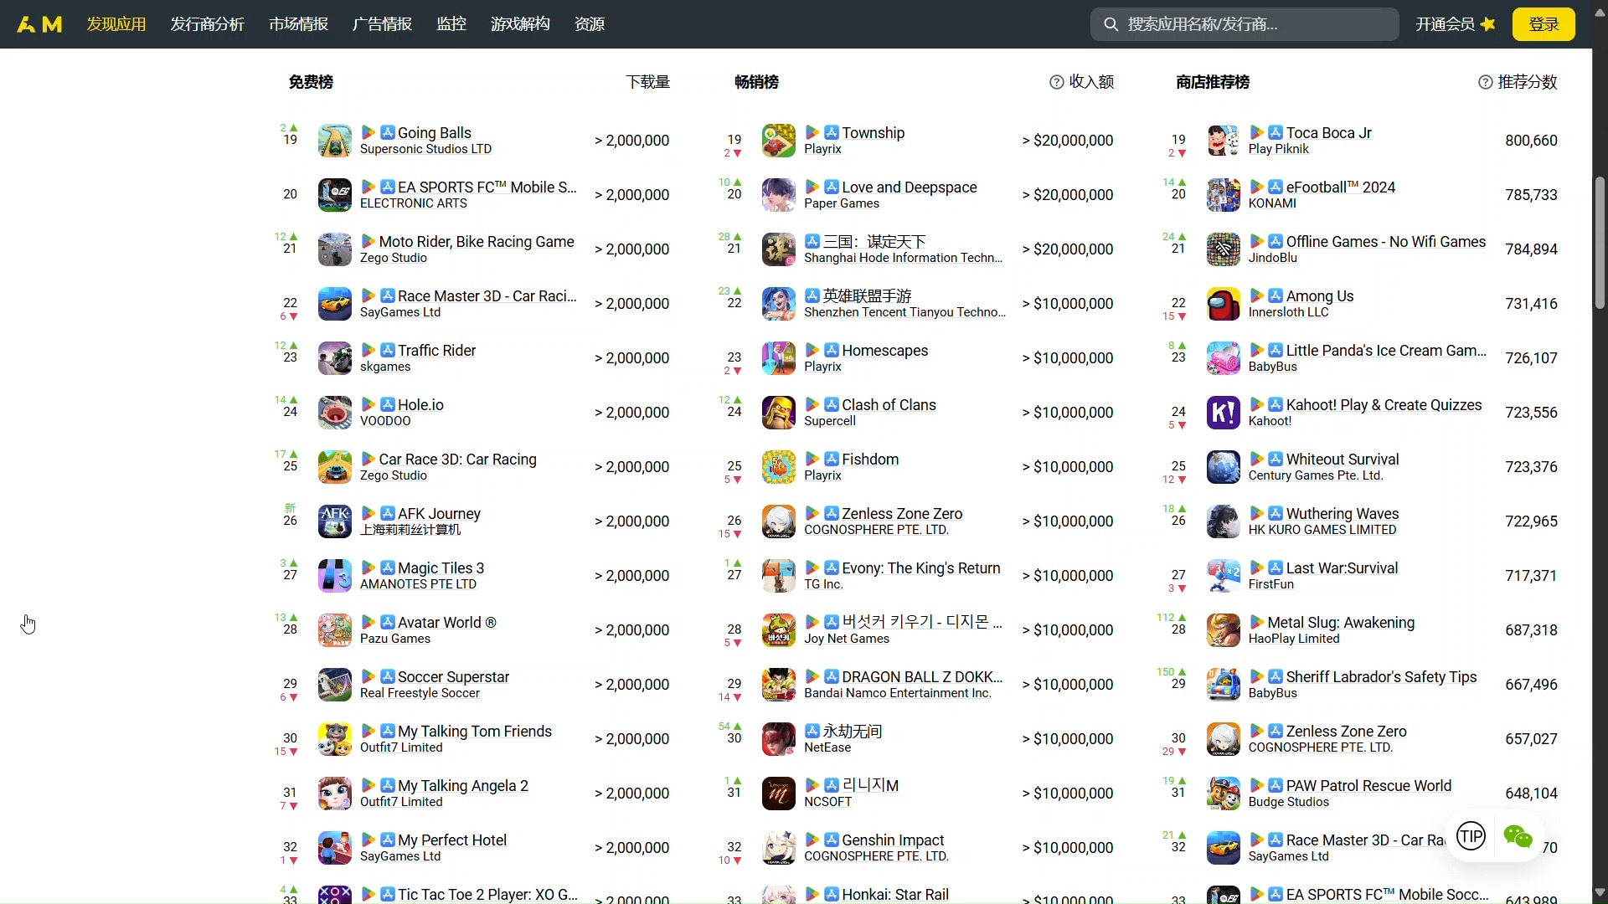Open the Supersonic Studios LTD publisher link
Screen dimensions: 1608x904
pos(425,149)
